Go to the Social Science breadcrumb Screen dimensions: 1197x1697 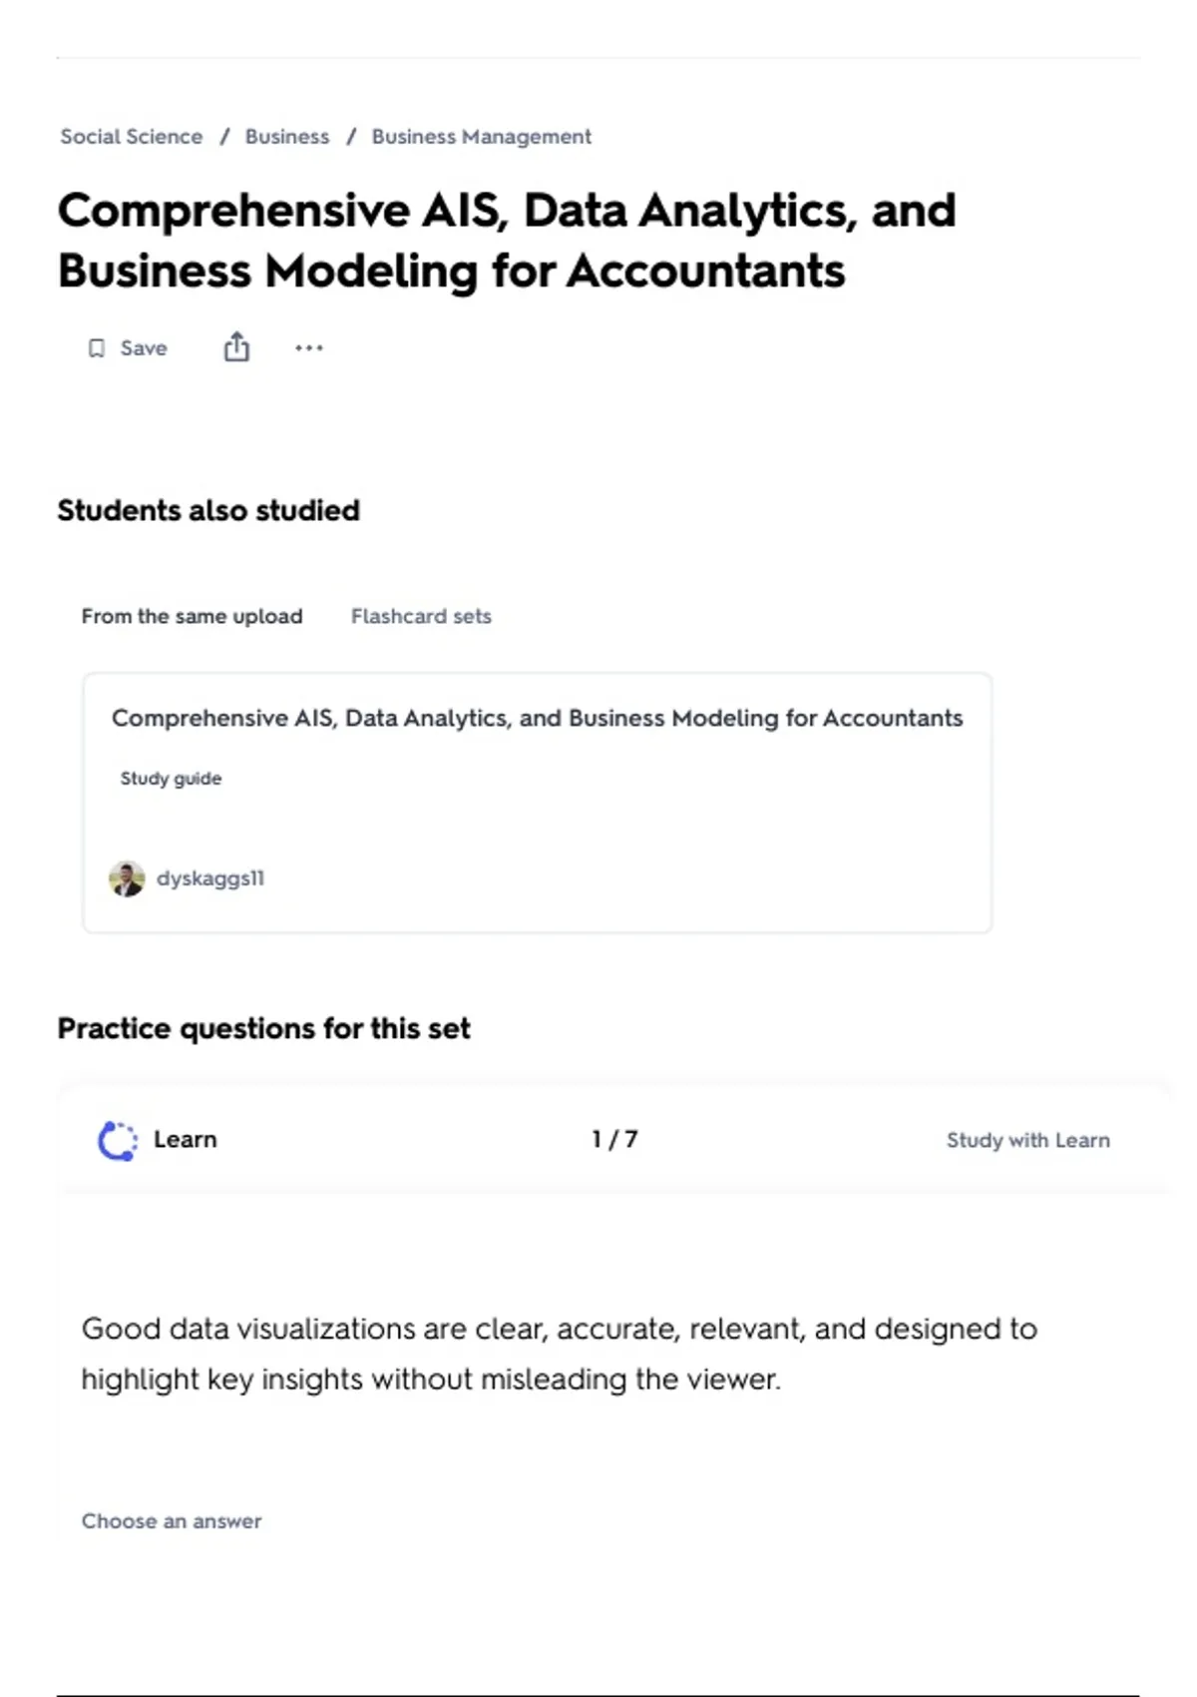(x=131, y=137)
